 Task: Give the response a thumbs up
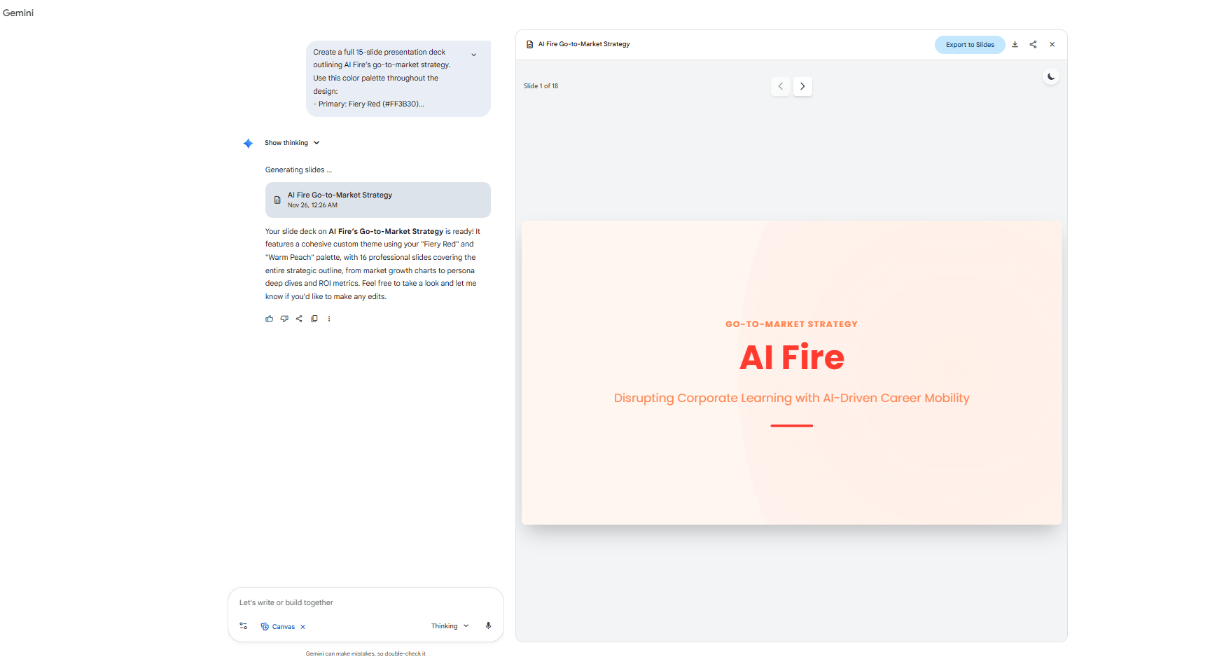point(270,319)
